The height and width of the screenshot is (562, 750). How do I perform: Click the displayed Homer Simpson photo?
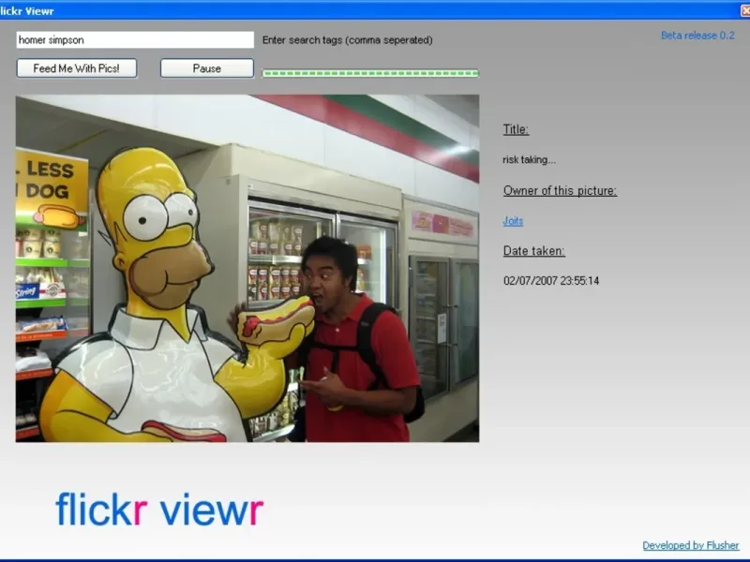[x=247, y=268]
